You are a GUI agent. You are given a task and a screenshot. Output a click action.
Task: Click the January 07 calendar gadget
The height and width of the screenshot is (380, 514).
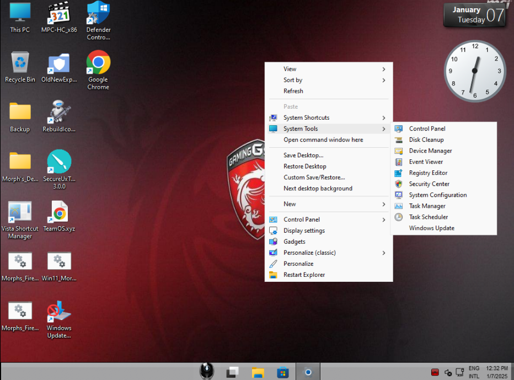[475, 15]
